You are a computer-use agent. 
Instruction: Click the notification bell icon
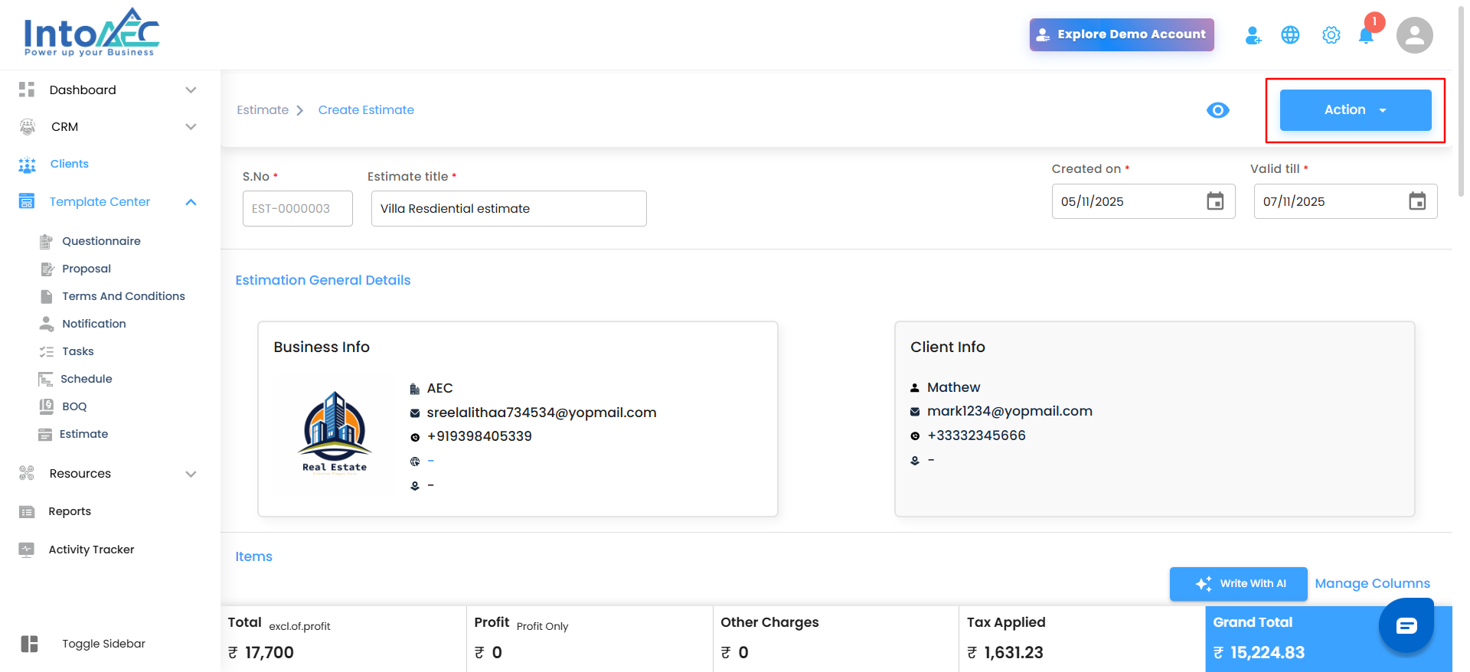(1366, 36)
